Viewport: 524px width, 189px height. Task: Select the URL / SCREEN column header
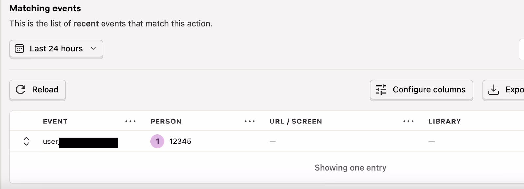(295, 122)
